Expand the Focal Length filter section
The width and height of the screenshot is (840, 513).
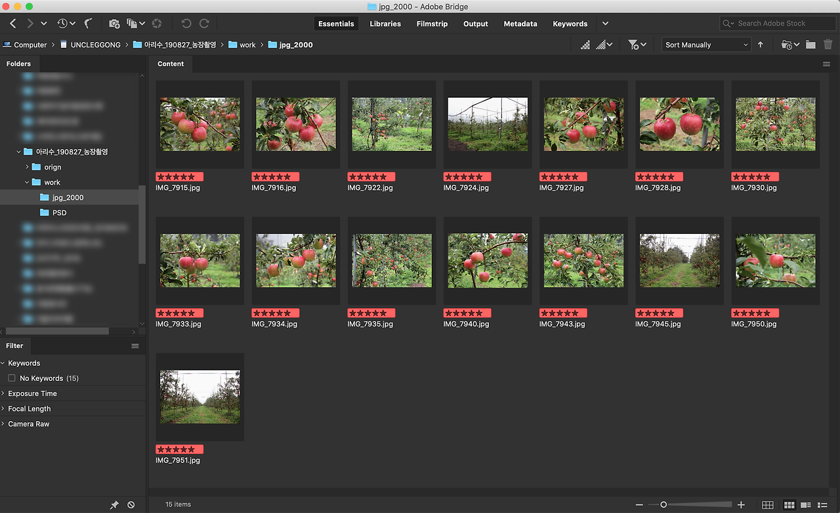coord(3,409)
